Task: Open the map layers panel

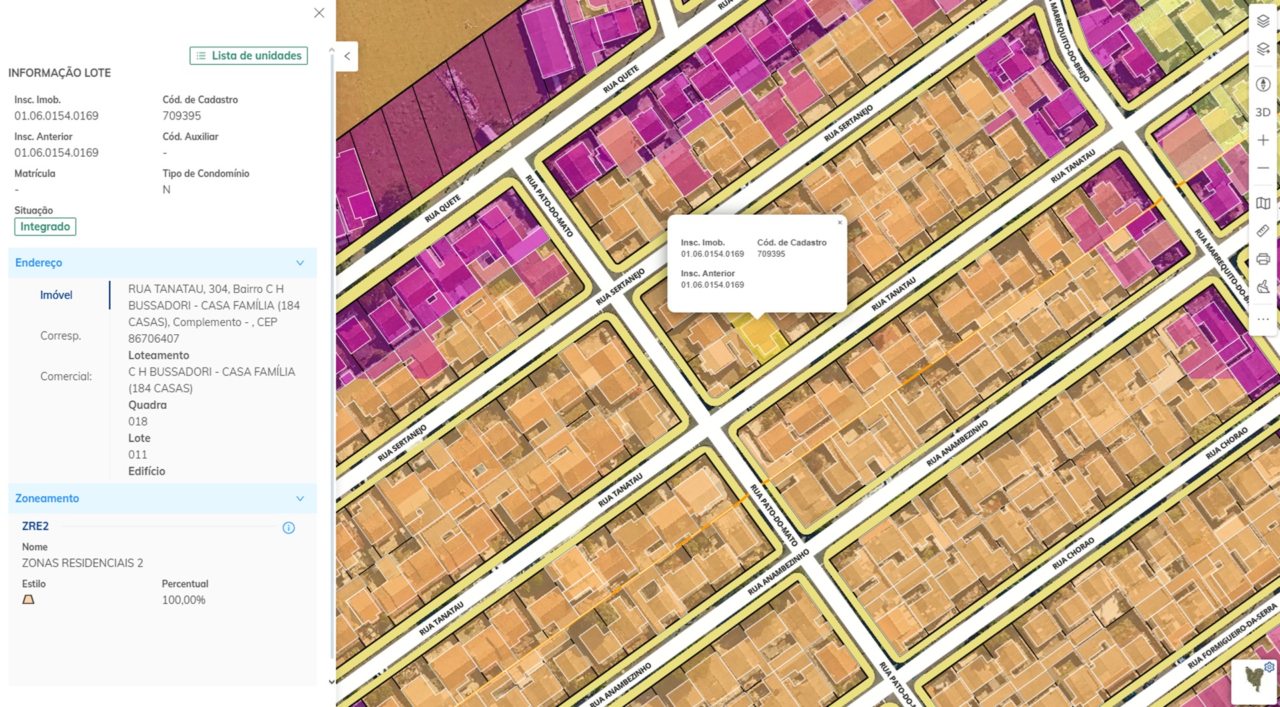Action: (1263, 21)
